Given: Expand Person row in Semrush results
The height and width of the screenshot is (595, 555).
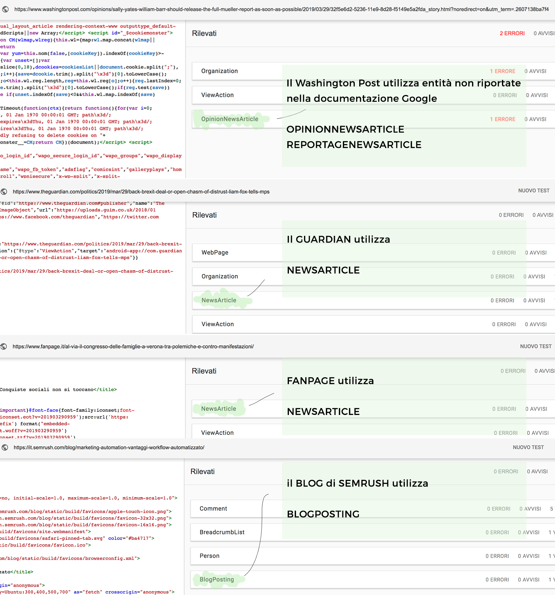Looking at the screenshot, I should 372,556.
